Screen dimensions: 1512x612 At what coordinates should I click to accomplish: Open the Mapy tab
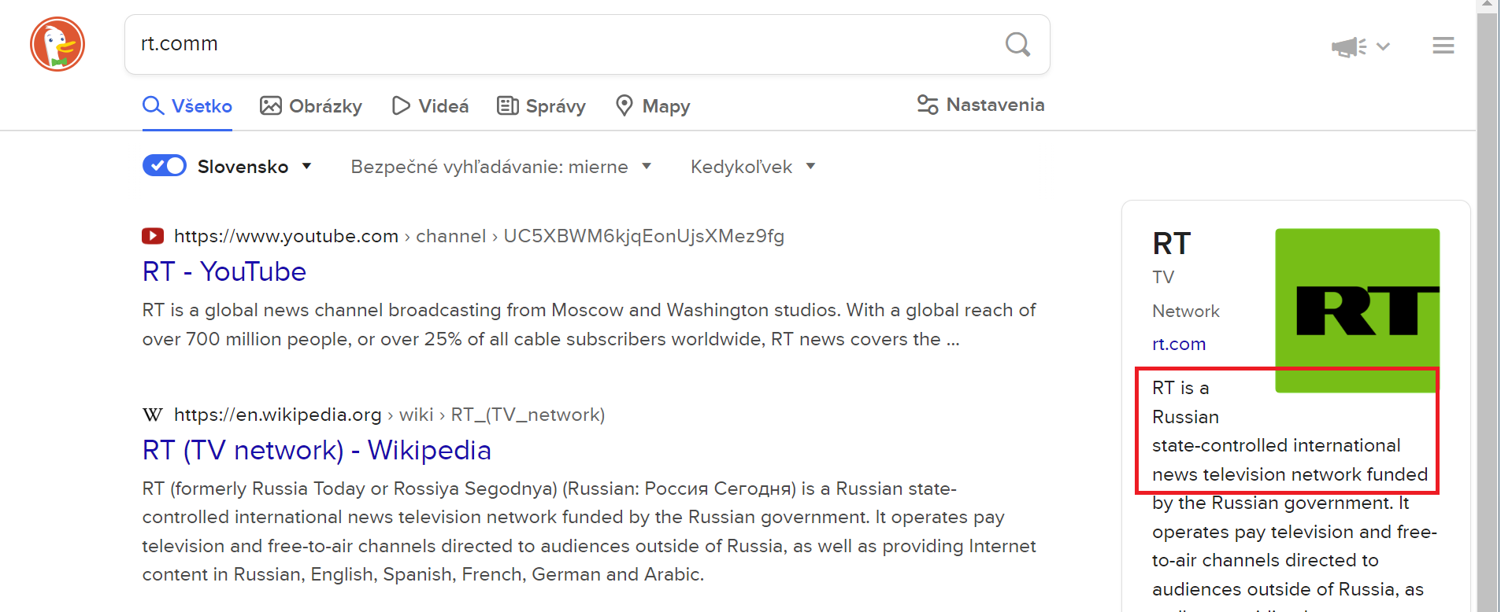653,106
